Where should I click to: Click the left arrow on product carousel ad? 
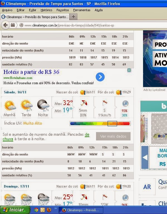pos(145,157)
